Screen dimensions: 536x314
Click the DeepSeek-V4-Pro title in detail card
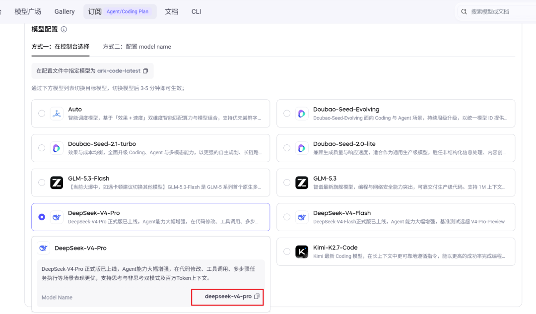coord(80,248)
